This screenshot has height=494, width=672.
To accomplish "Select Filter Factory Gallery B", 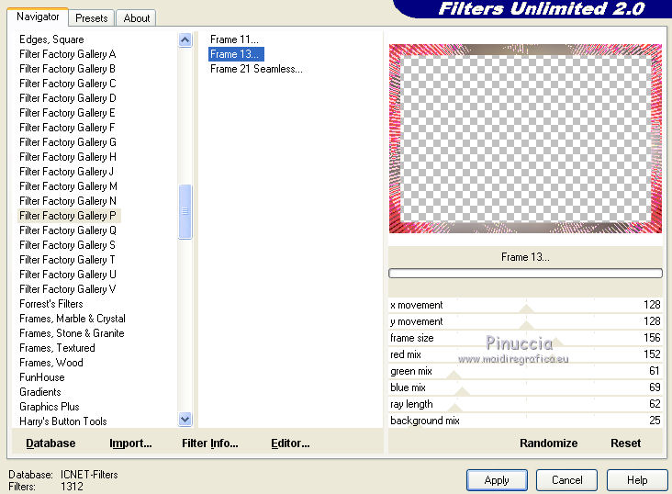I will [67, 69].
